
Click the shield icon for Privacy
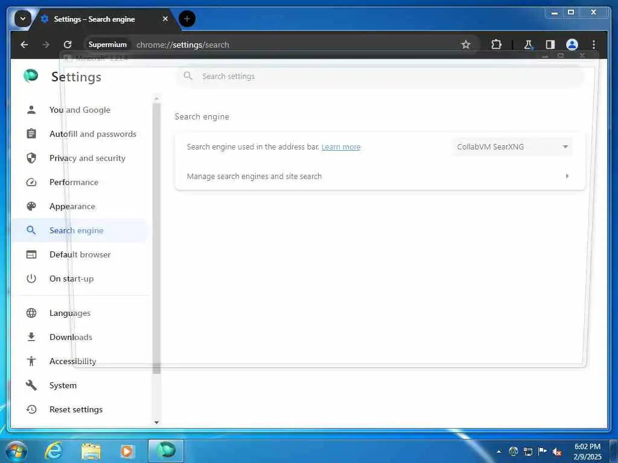click(x=31, y=158)
